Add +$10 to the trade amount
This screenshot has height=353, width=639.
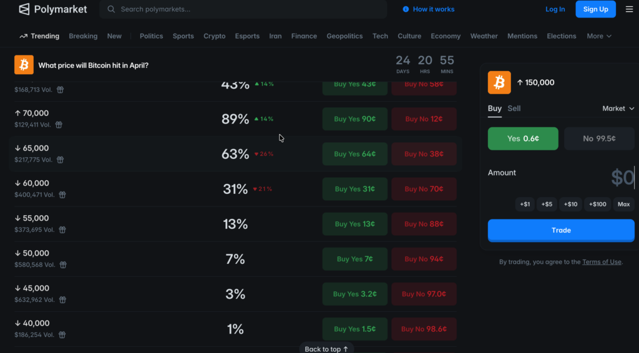pyautogui.click(x=570, y=204)
